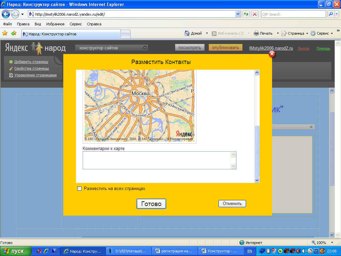Switch to Конструктор Word taskbar item
Image resolution: width=341 pixels, height=256 pixels.
tap(221, 251)
